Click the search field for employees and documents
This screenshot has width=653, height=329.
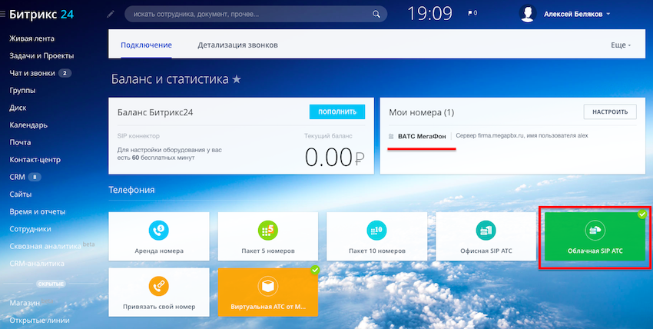click(x=256, y=14)
